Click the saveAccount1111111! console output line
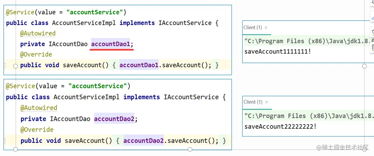Screen dimensions: 374x156 pos(277,51)
